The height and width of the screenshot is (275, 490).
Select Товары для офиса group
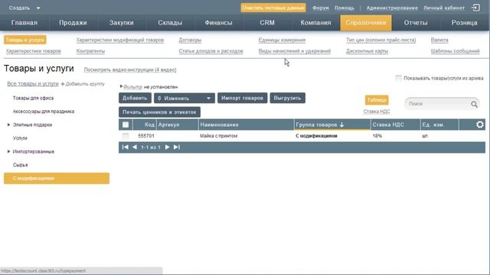coord(33,99)
